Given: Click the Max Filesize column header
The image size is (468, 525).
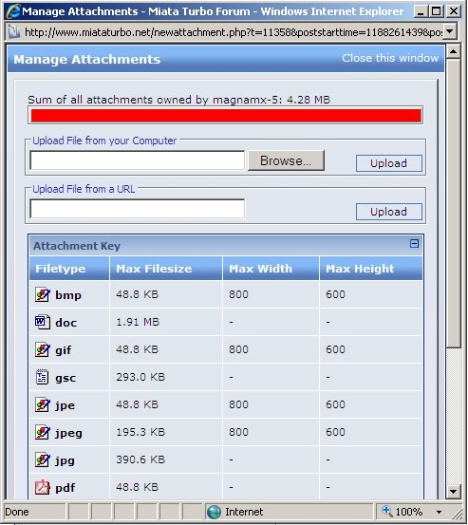Looking at the screenshot, I should point(166,269).
